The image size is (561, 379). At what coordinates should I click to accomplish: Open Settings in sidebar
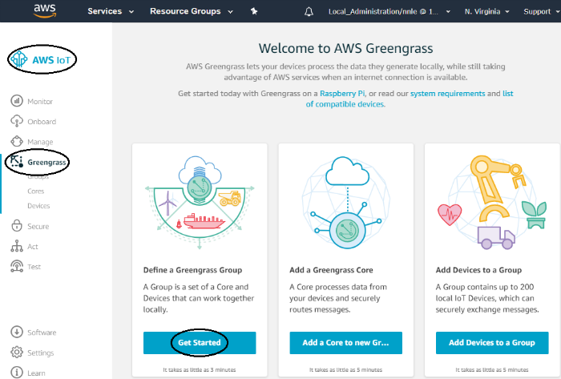[x=41, y=353]
